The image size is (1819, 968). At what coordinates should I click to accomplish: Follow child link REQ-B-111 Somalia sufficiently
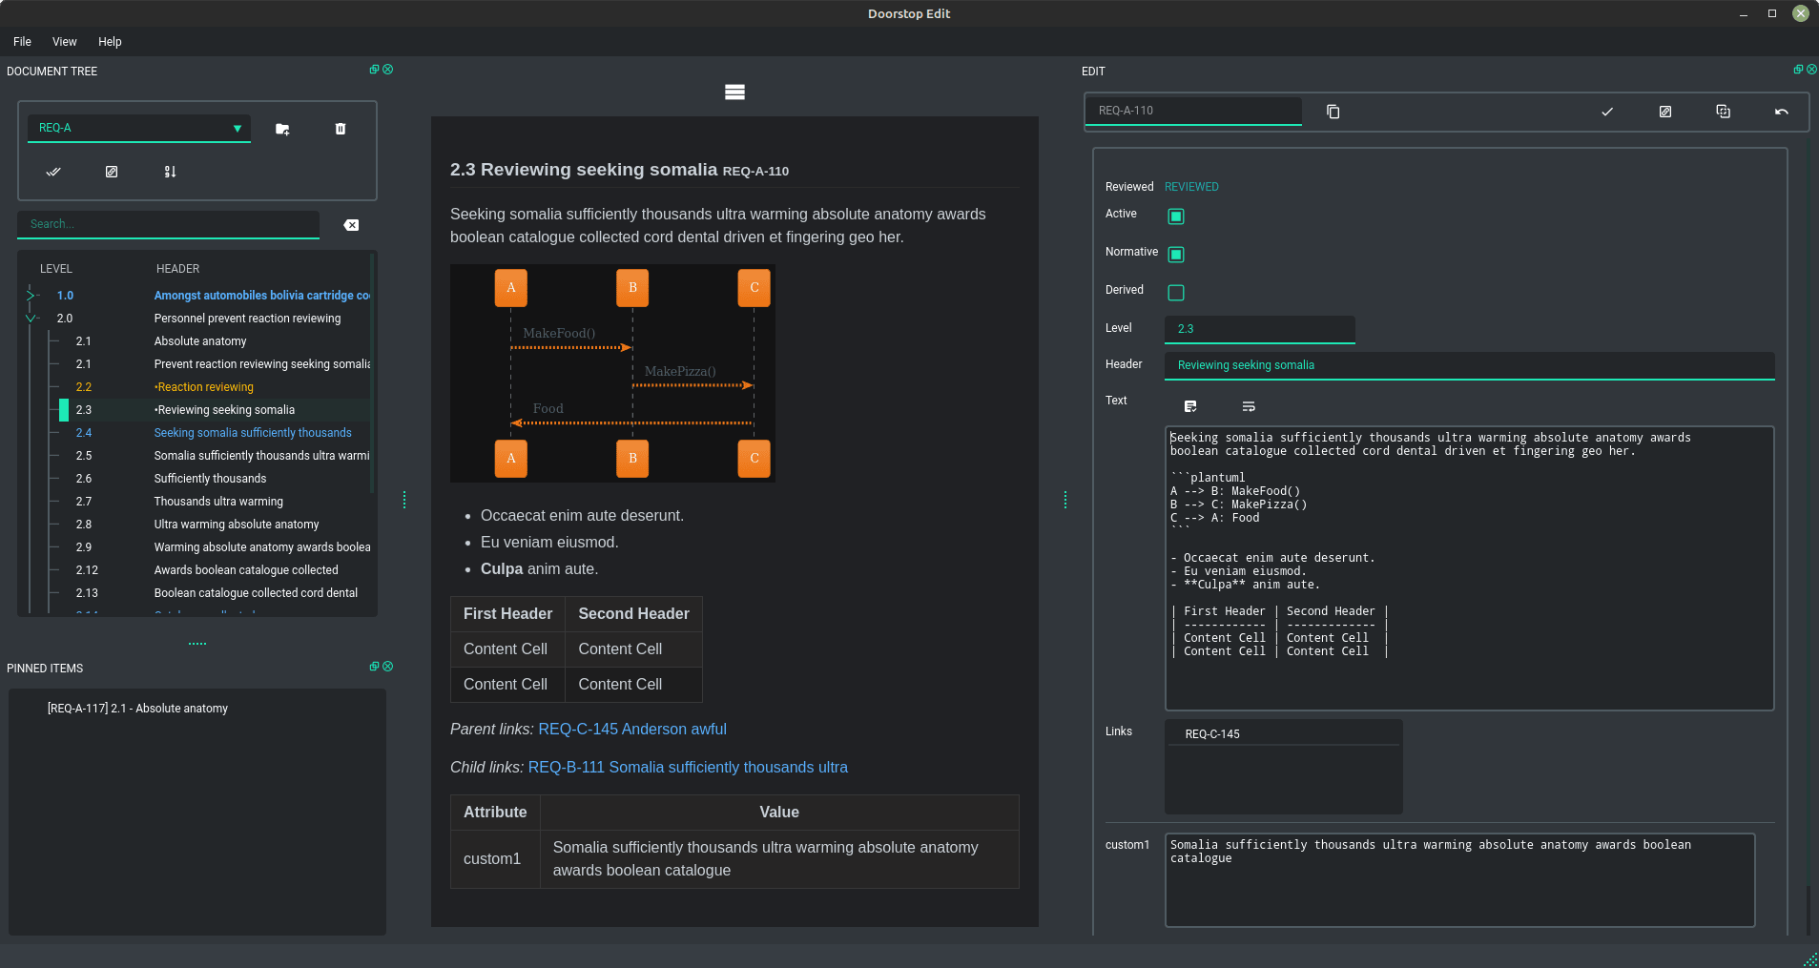(x=688, y=767)
